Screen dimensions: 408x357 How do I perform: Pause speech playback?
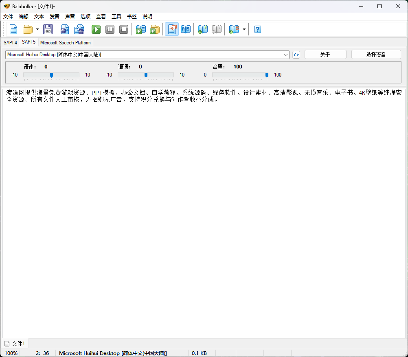pyautogui.click(x=110, y=29)
